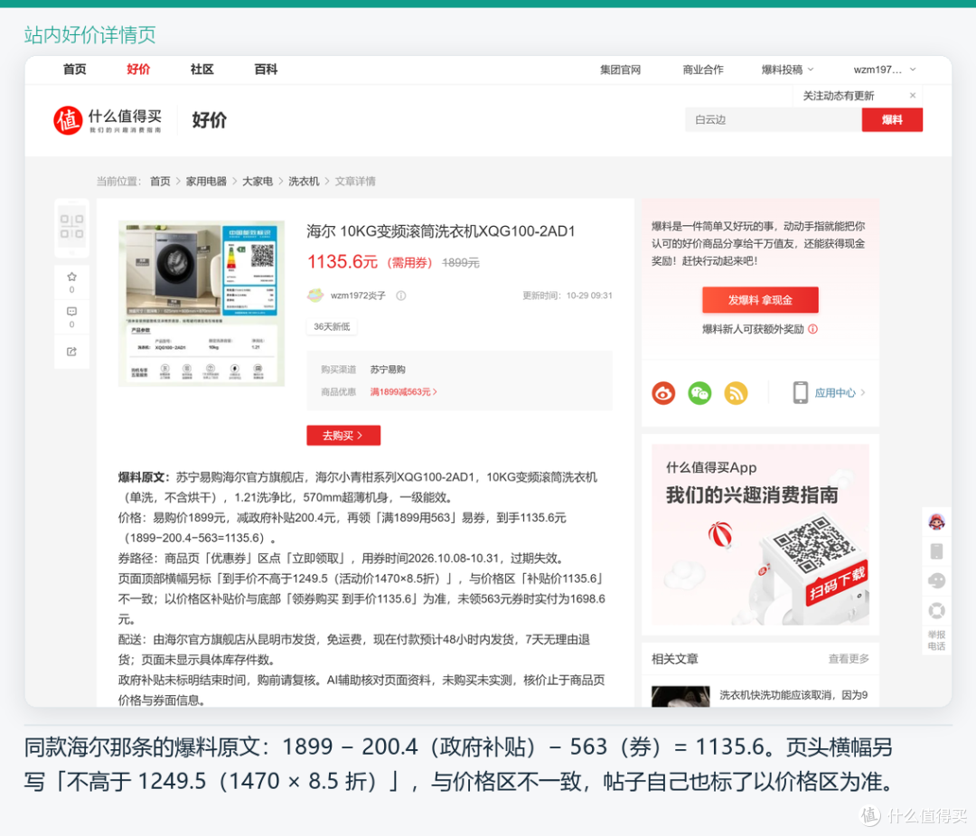Image resolution: width=976 pixels, height=836 pixels.
Task: Click the avatar icon in right floating bar
Action: pyautogui.click(x=936, y=521)
